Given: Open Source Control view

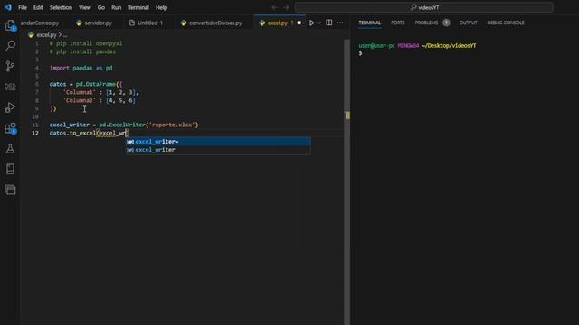Looking at the screenshot, I should tap(10, 66).
